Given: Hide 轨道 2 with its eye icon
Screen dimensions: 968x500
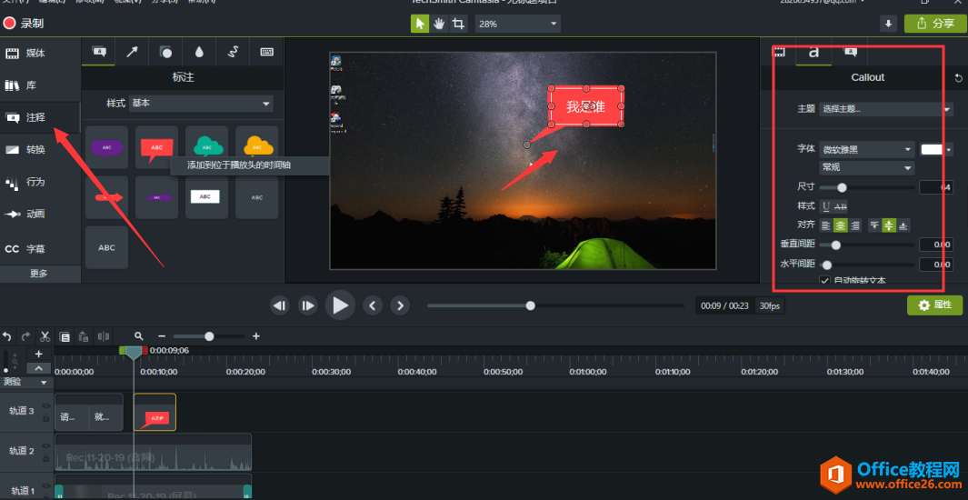Looking at the screenshot, I should click(x=45, y=446).
